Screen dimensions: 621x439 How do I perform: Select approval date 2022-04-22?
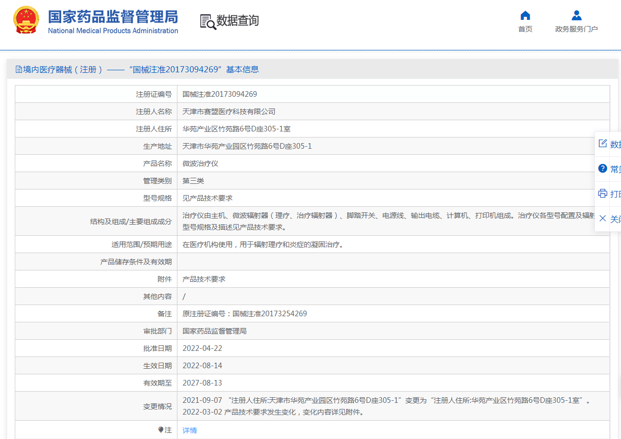[202, 348]
